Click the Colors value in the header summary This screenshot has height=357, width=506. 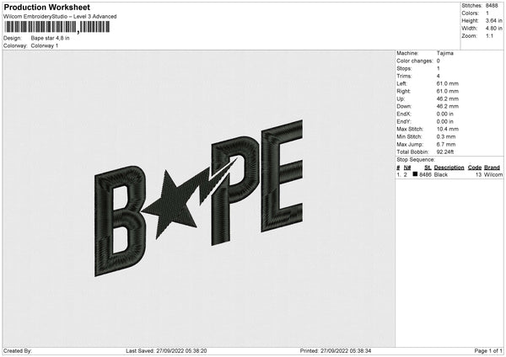pyautogui.click(x=487, y=13)
